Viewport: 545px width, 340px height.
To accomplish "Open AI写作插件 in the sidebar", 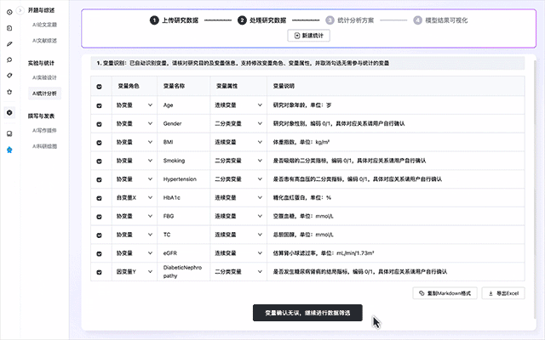I will [x=44, y=130].
